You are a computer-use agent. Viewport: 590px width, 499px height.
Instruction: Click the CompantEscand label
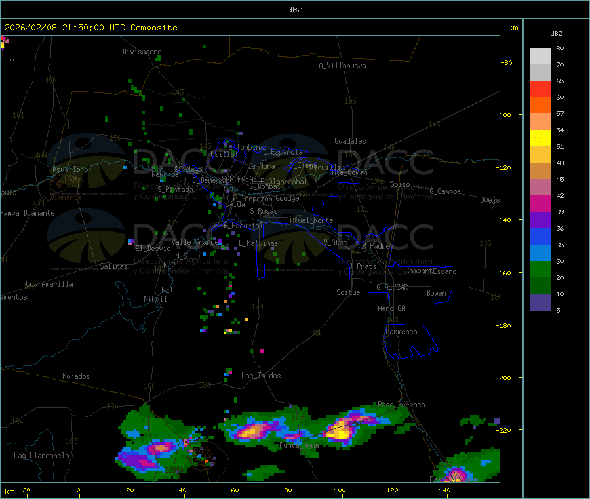click(x=431, y=271)
